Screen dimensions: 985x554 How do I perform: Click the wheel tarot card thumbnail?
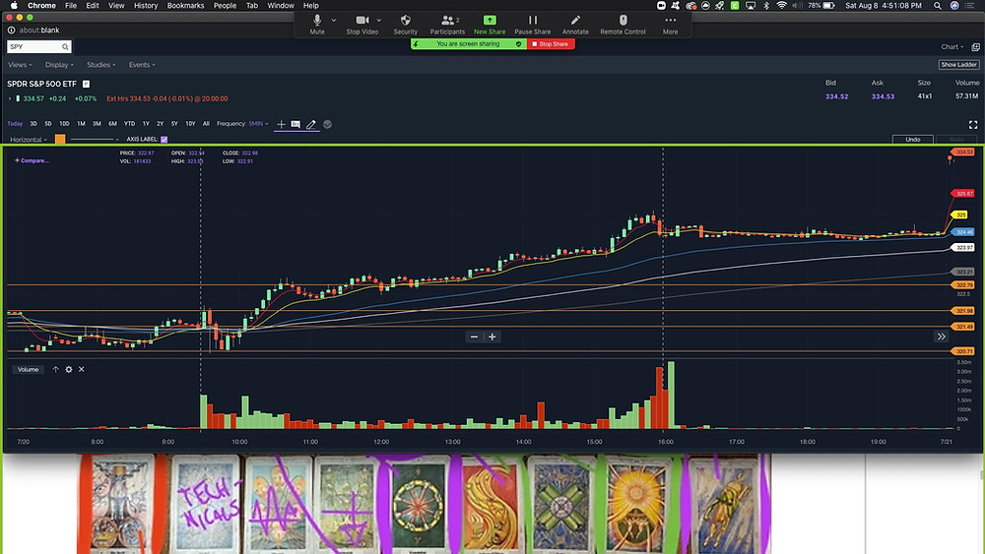coord(419,505)
